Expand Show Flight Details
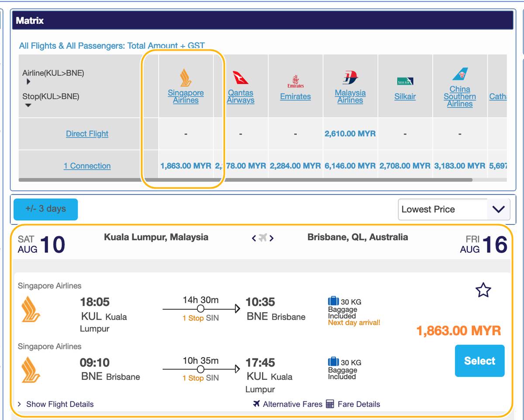The height and width of the screenshot is (420, 524). [55, 404]
